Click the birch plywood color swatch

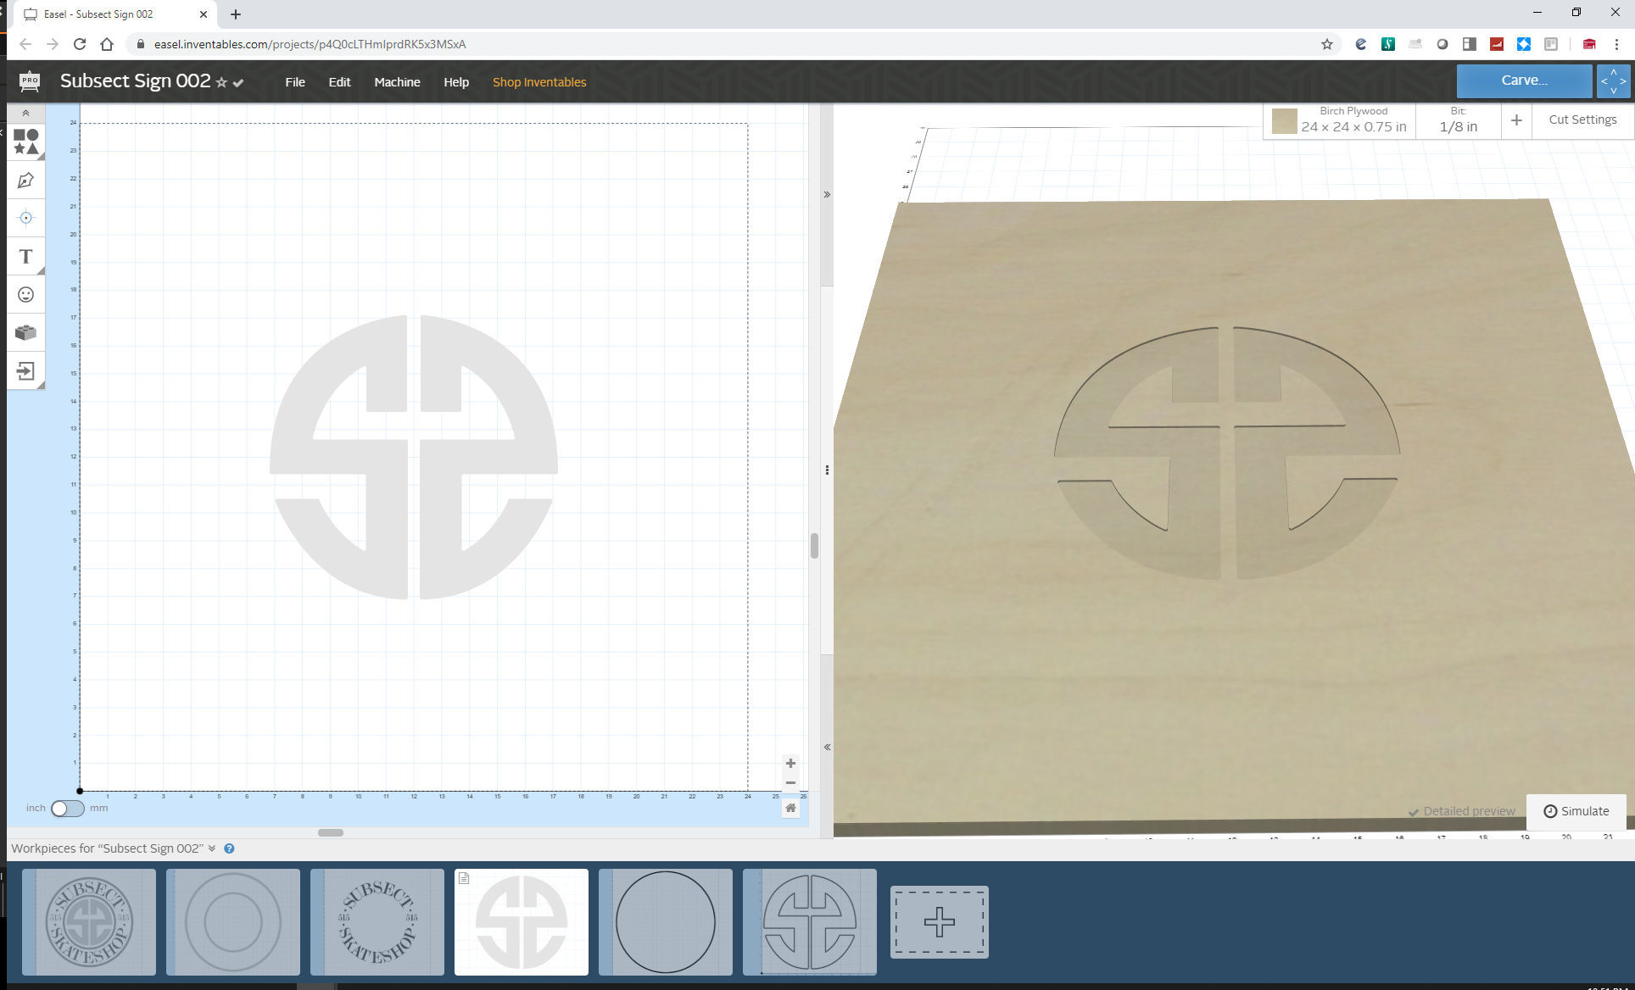[1284, 121]
